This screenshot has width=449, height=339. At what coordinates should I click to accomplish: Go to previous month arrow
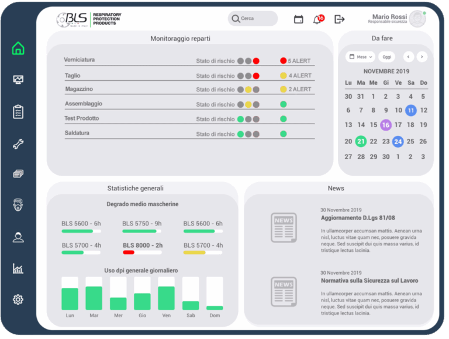pyautogui.click(x=408, y=57)
